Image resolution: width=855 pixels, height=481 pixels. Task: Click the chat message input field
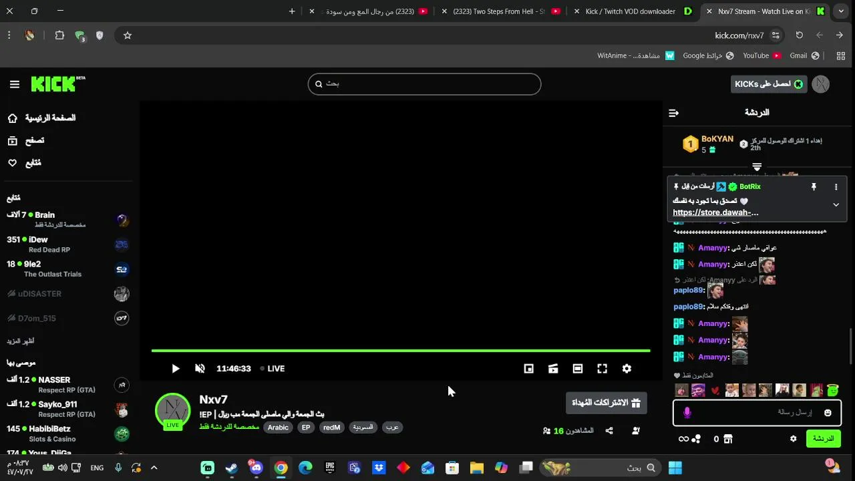tap(757, 412)
